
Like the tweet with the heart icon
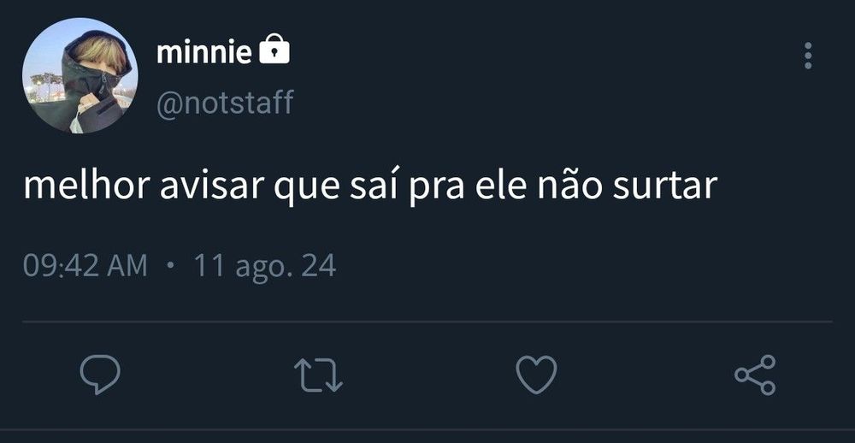click(537, 375)
